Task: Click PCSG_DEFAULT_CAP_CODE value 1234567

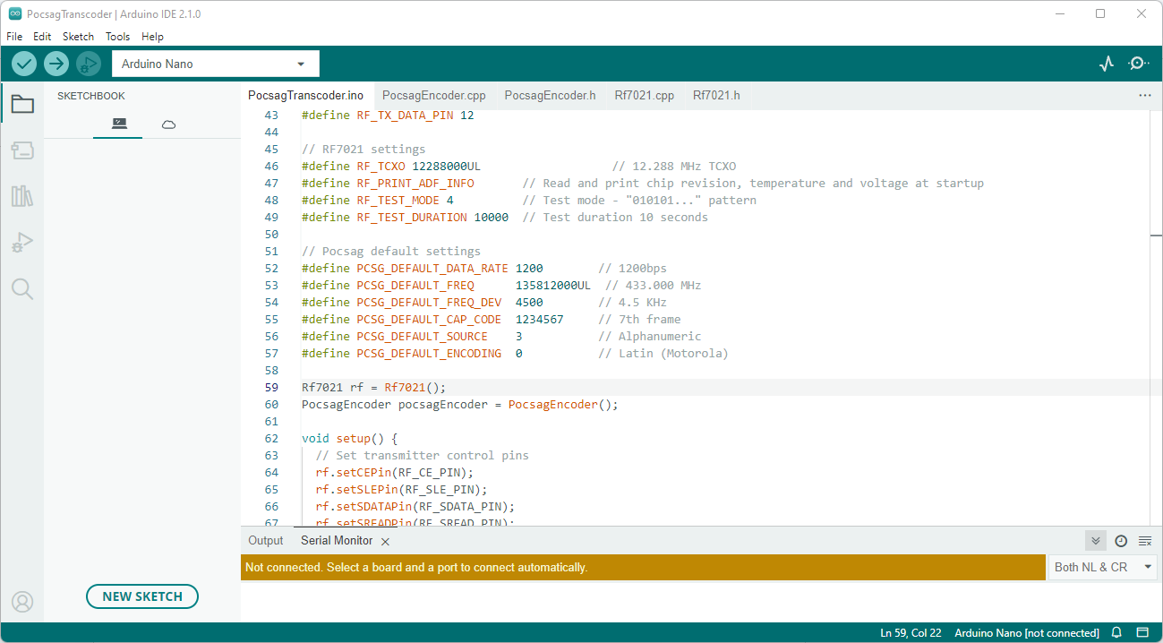Action: coord(539,320)
